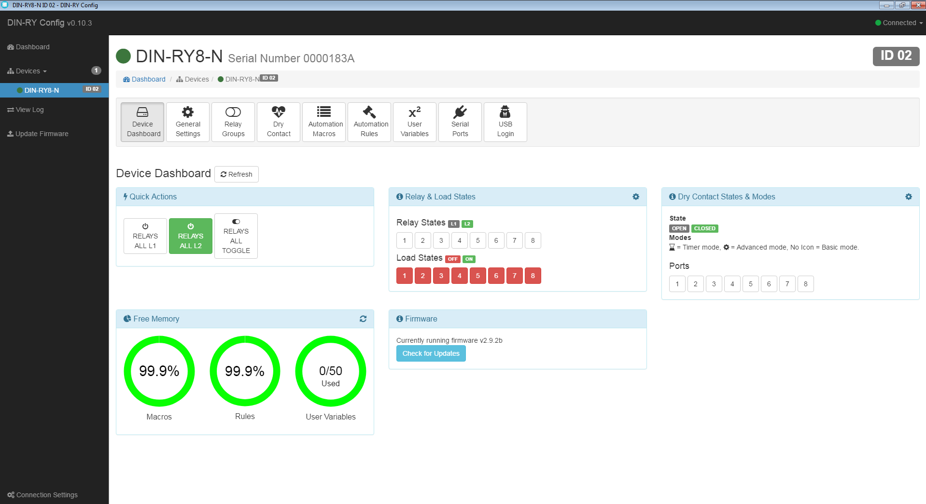Open the Connected status dropdown
Viewport: 926px width, 504px height.
point(899,23)
